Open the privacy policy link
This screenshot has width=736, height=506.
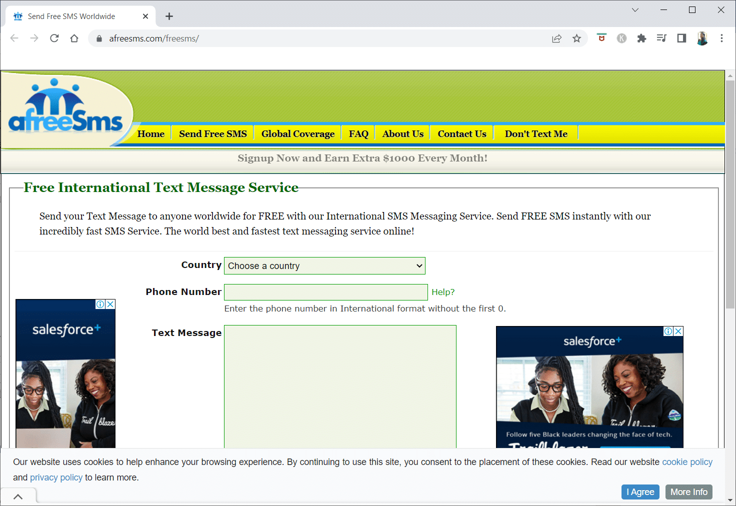[56, 477]
